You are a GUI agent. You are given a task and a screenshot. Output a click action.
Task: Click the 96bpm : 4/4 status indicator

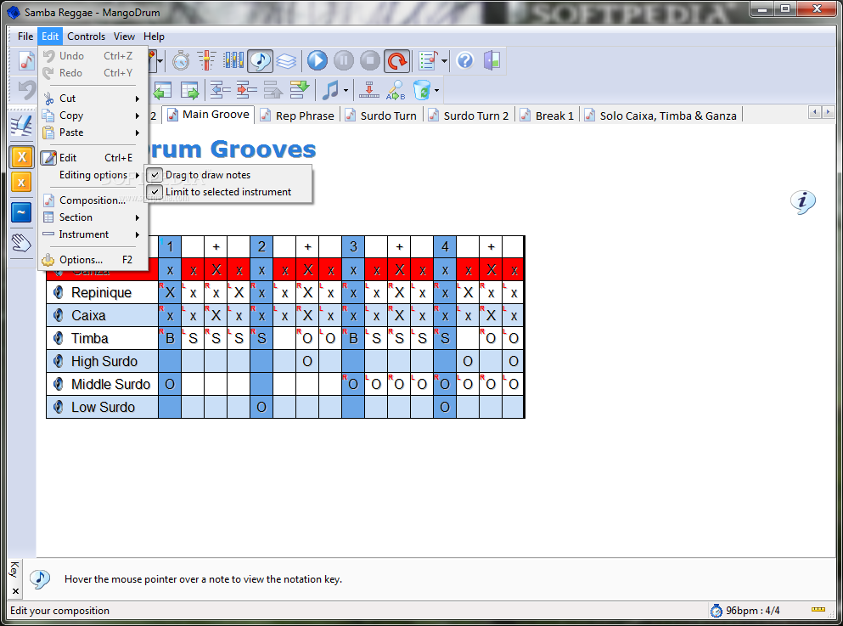[745, 611]
